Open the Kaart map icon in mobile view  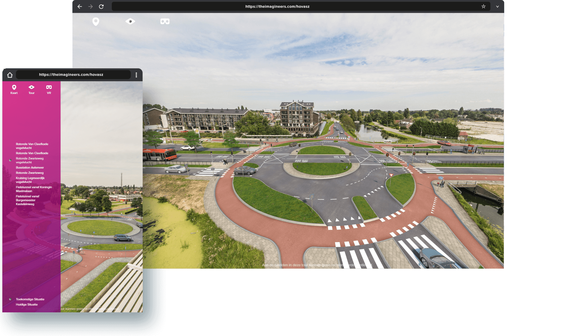14,89
